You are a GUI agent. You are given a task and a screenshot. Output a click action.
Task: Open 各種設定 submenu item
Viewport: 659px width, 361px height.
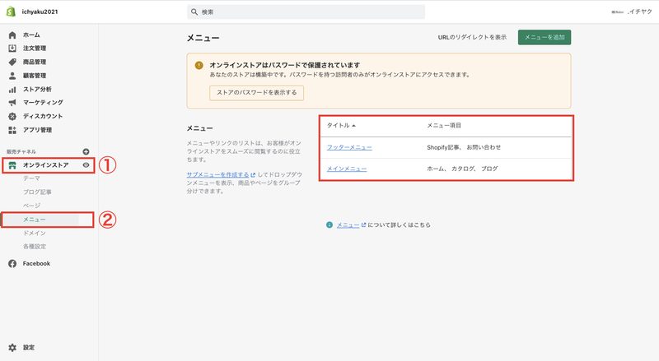[x=35, y=247]
